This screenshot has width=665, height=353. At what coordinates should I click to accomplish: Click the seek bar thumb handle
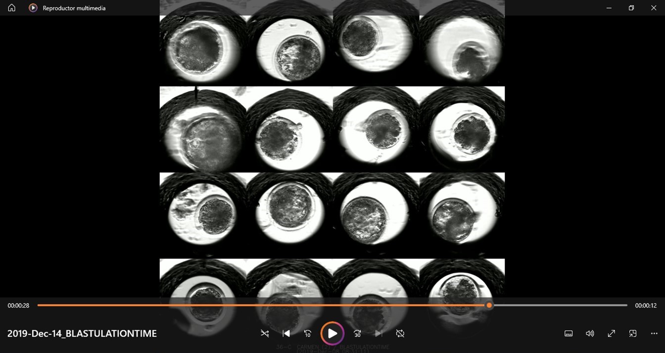click(489, 306)
